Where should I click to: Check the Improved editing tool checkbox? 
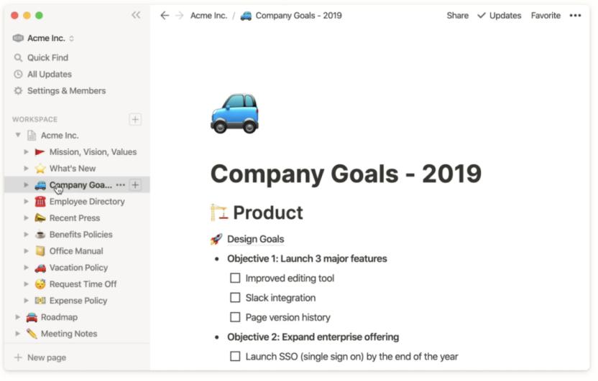[x=235, y=278]
